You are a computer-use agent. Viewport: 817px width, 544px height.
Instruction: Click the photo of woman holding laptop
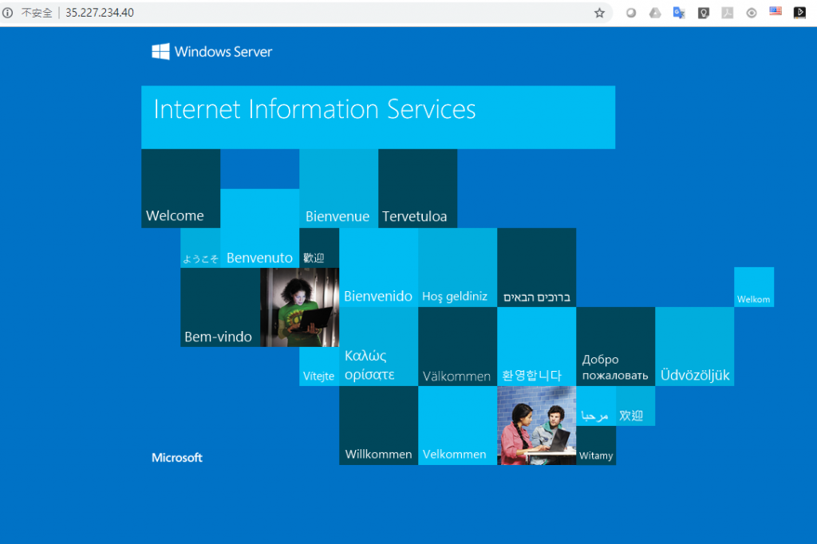click(300, 307)
